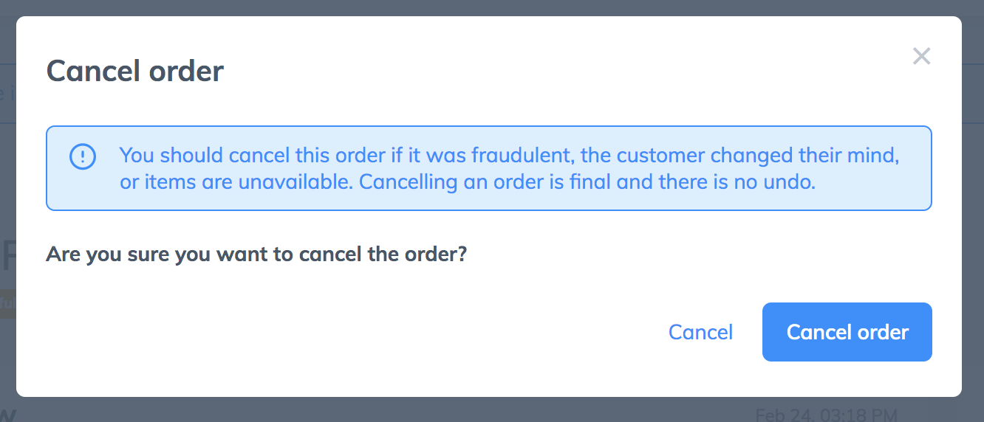984x422 pixels.
Task: Click blank dialog area right of the heading
Action: (x=561, y=72)
